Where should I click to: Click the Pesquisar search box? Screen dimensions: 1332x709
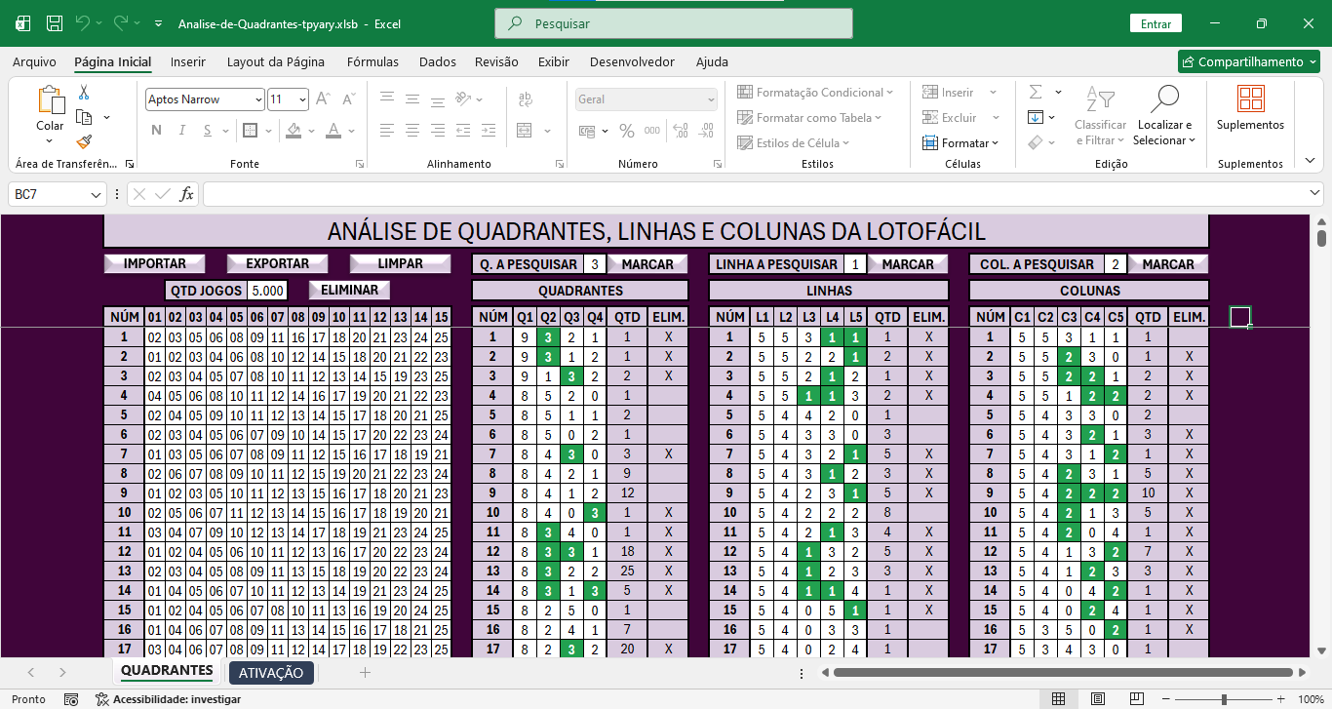tap(674, 23)
